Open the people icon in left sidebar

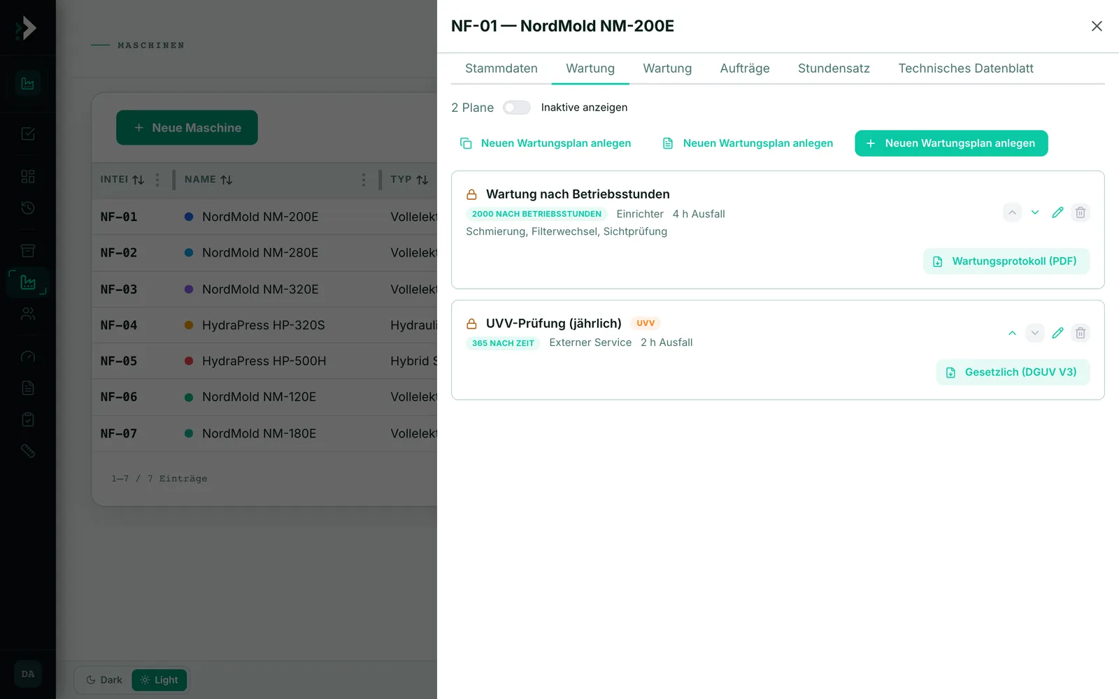pos(28,315)
